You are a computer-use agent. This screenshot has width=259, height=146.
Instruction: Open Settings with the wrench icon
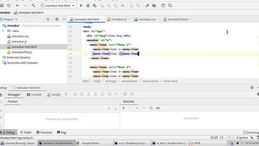pos(147,5)
